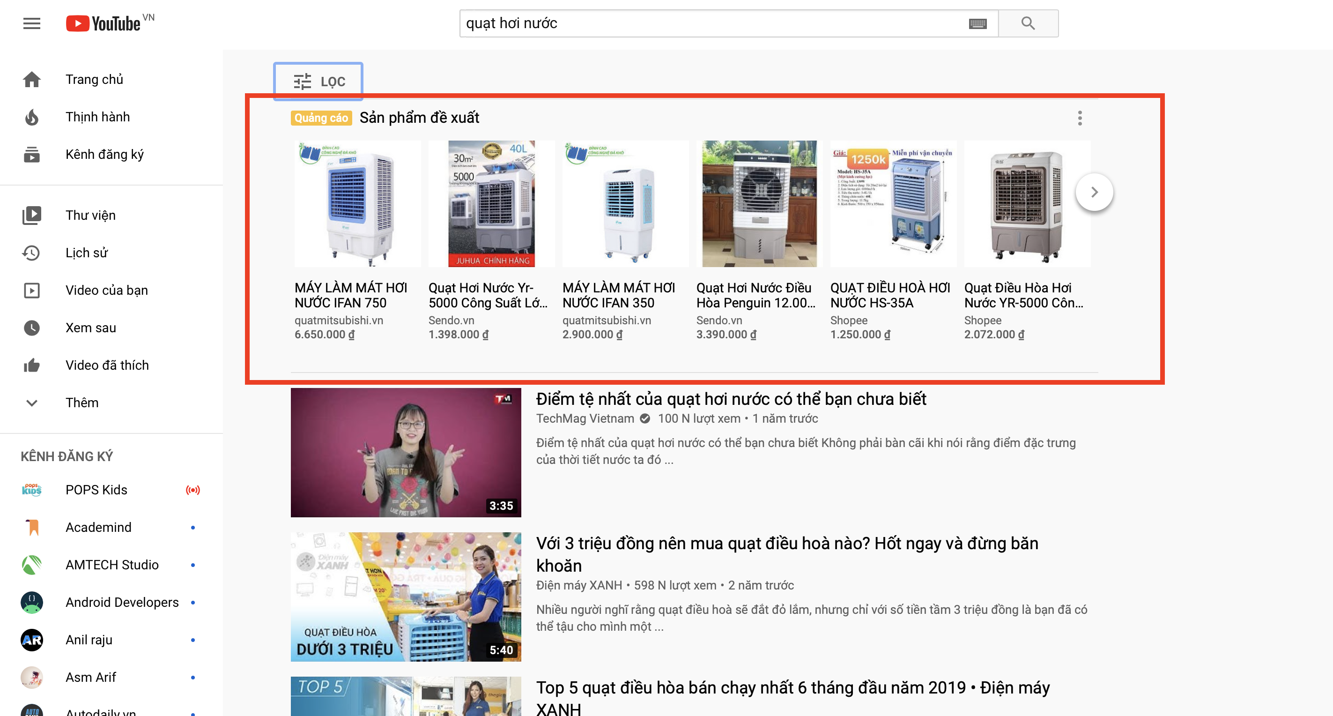1333x716 pixels.
Task: Click the Lịch sử history icon
Action: coord(31,253)
